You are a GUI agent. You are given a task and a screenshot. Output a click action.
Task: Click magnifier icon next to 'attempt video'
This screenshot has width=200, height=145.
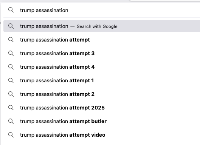click(x=11, y=135)
